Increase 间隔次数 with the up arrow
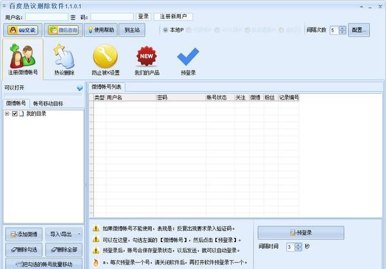The width and height of the screenshot is (386, 269). coord(342,28)
